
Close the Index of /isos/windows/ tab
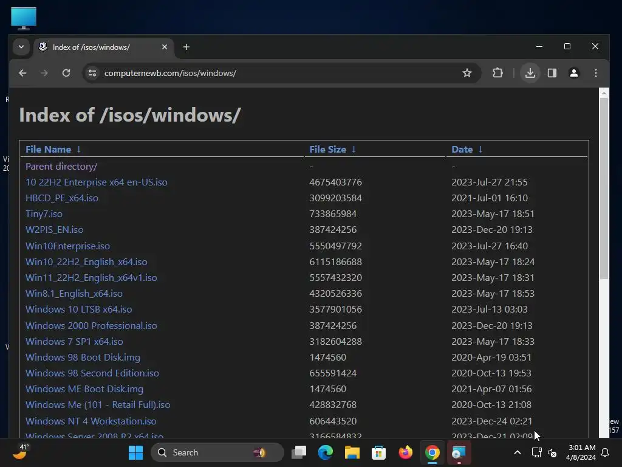[165, 47]
